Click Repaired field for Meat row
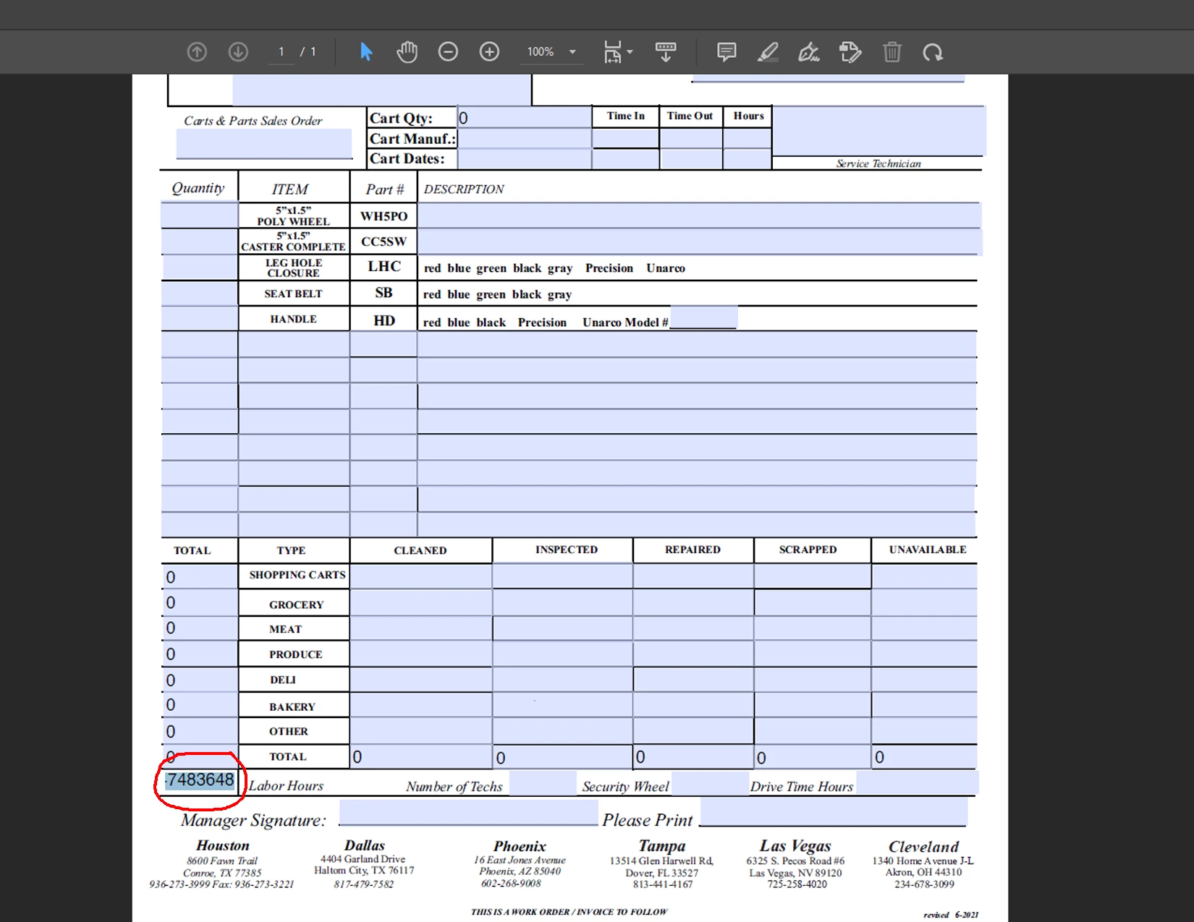The width and height of the screenshot is (1194, 922). click(693, 628)
